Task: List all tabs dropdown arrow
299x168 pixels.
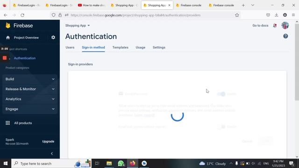Action: (253, 5)
